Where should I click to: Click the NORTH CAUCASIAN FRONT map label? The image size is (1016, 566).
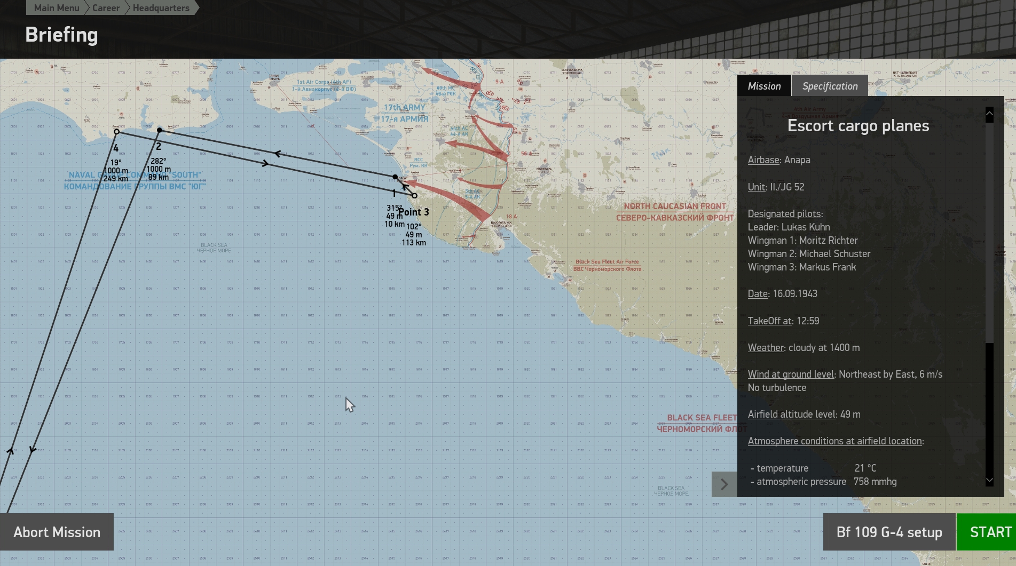pyautogui.click(x=675, y=206)
